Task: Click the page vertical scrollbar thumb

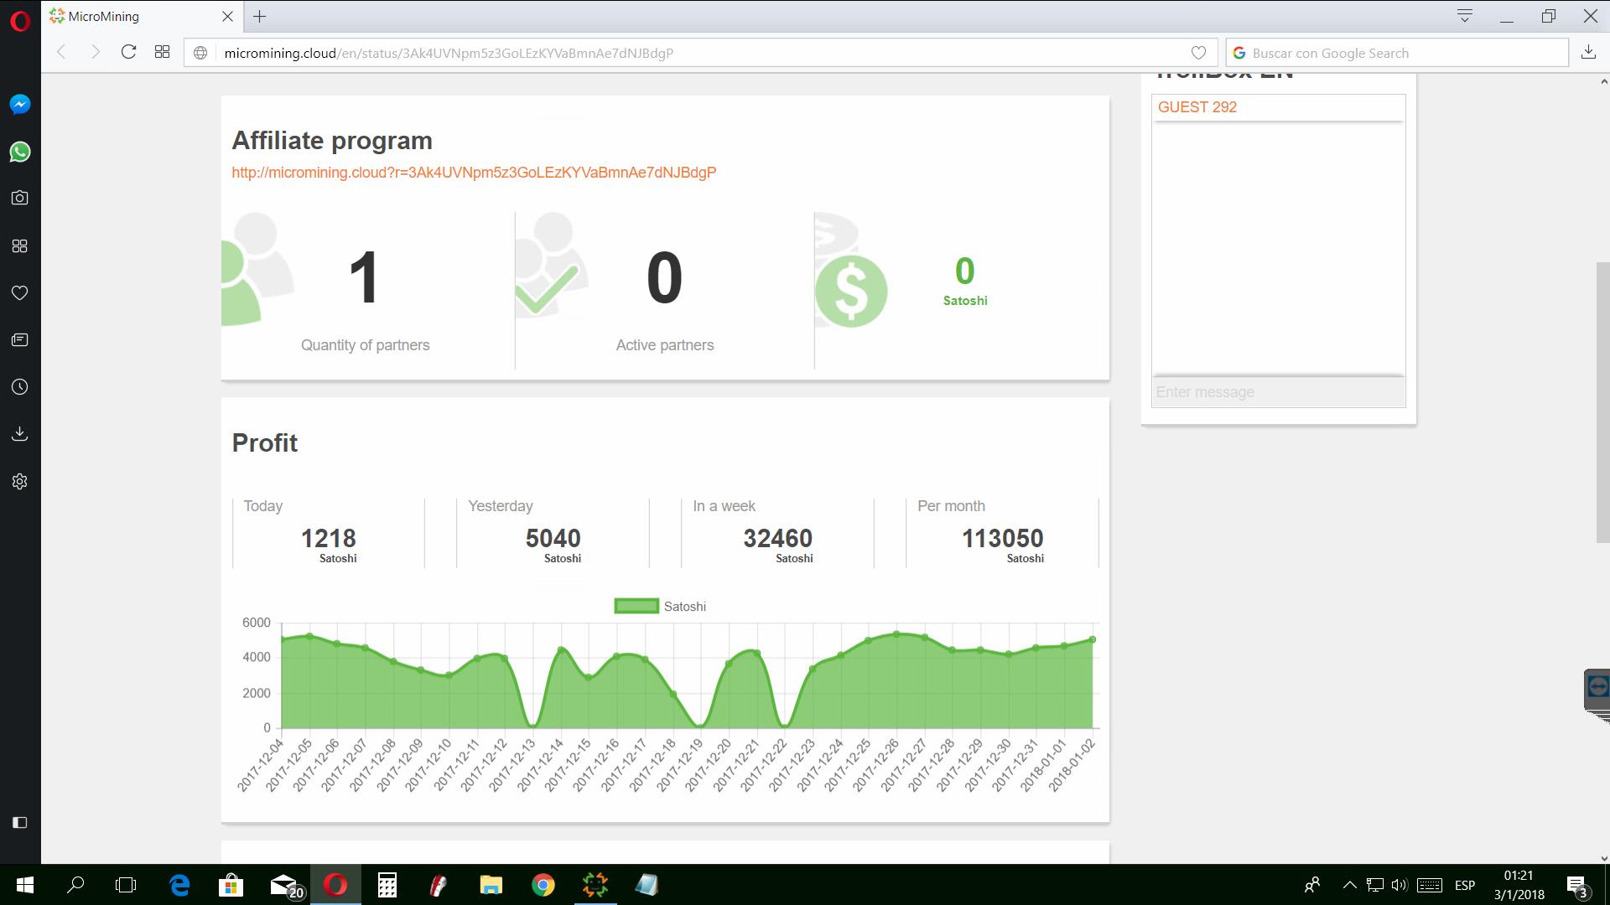Action: point(1602,402)
